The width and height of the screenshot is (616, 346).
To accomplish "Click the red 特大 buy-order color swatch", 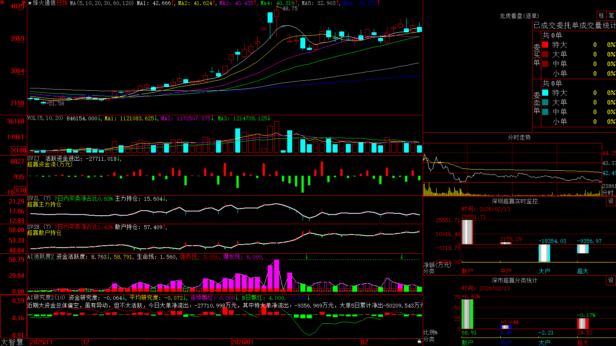I will click(x=545, y=45).
